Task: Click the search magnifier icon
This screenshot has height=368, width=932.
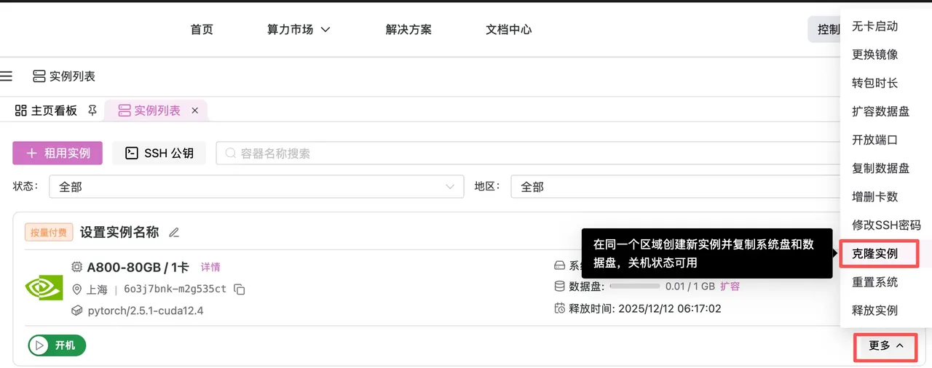Action: click(231, 153)
